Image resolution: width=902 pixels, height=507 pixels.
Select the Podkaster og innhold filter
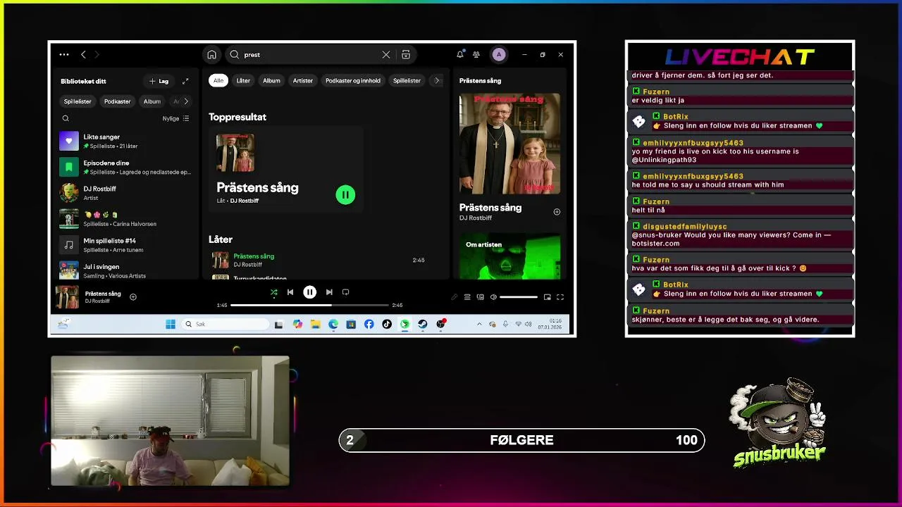pyautogui.click(x=353, y=80)
